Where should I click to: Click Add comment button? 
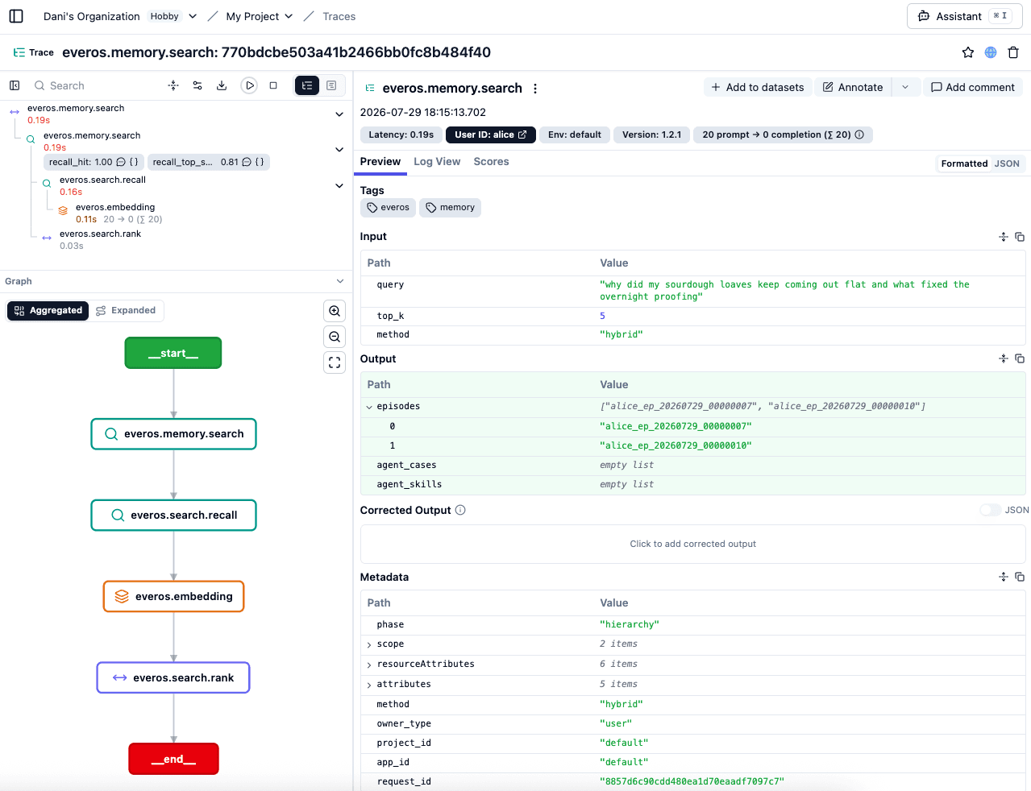[x=973, y=87]
